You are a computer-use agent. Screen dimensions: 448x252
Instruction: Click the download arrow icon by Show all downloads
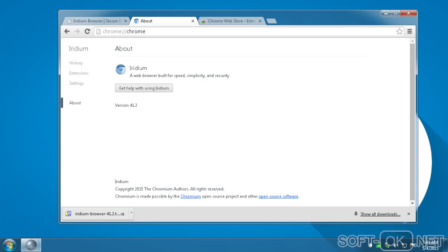356,214
